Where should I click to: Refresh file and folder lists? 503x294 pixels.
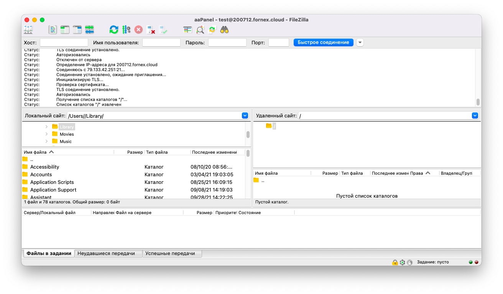pos(114,29)
